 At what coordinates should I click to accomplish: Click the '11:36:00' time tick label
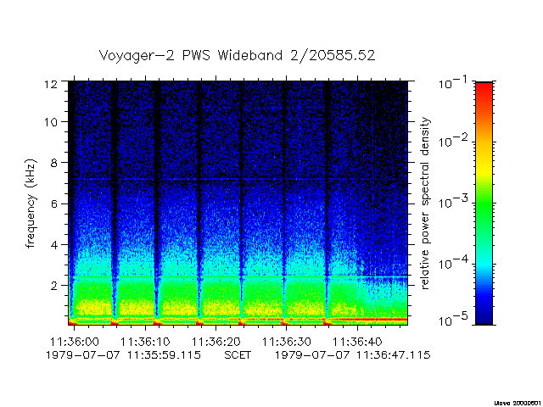[75, 342]
